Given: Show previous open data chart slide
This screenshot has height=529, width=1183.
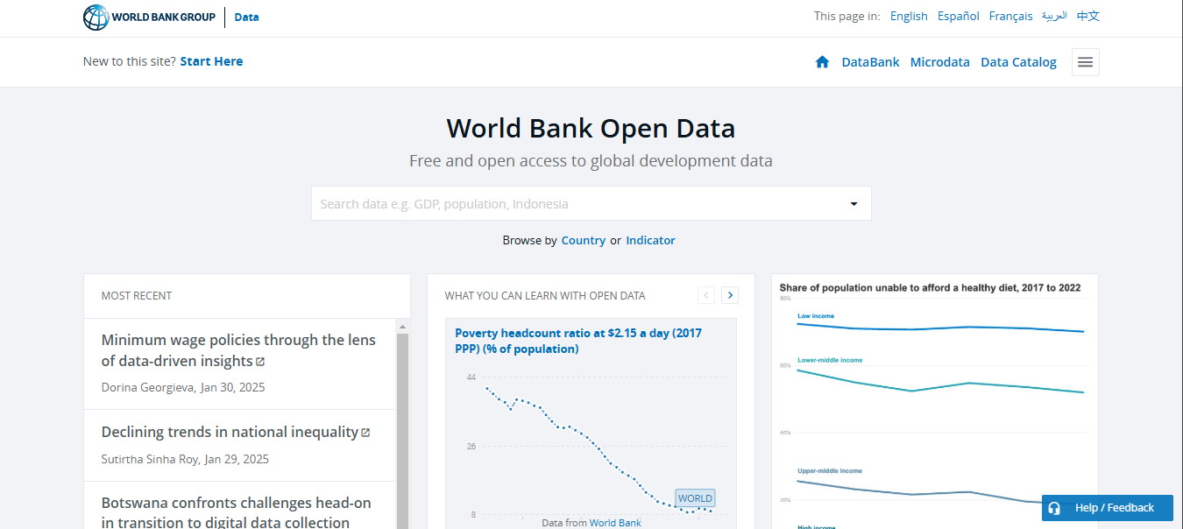Looking at the screenshot, I should tap(706, 295).
